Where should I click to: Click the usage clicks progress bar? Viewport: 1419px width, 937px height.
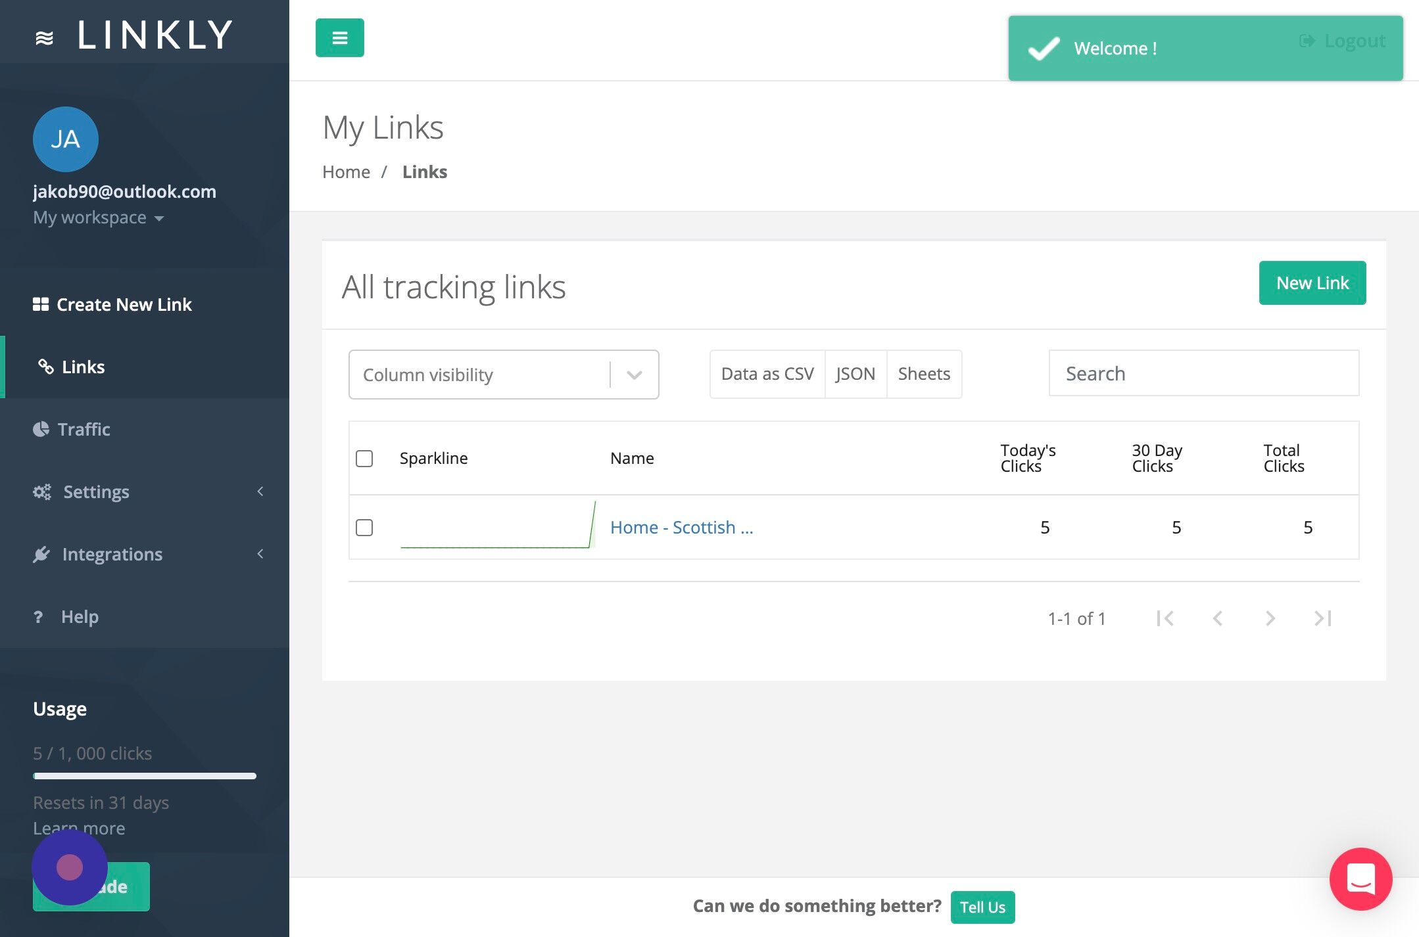(x=145, y=776)
